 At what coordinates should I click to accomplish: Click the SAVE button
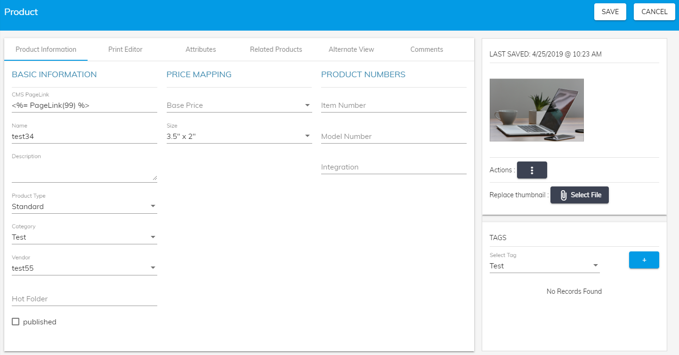[610, 12]
